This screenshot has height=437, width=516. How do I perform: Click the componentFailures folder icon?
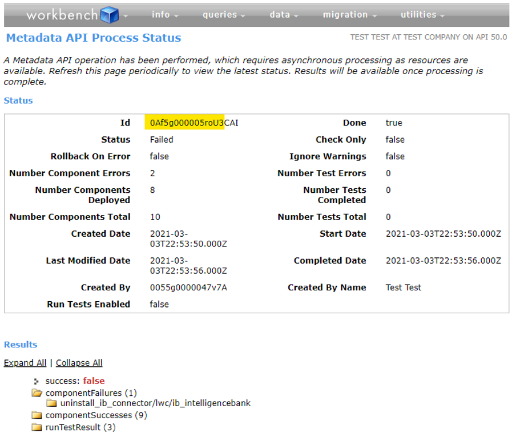click(37, 393)
